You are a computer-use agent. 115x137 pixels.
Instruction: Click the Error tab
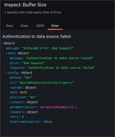pyautogui.click(x=55, y=26)
